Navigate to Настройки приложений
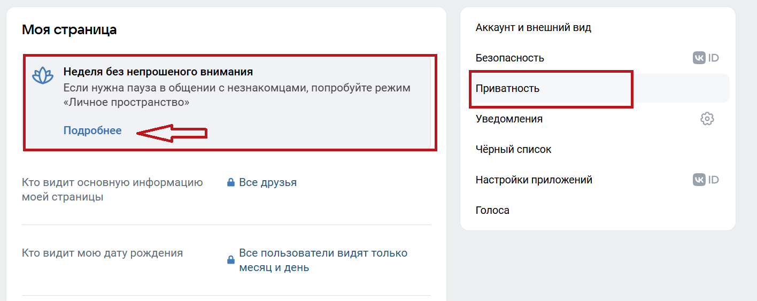 pyautogui.click(x=534, y=180)
